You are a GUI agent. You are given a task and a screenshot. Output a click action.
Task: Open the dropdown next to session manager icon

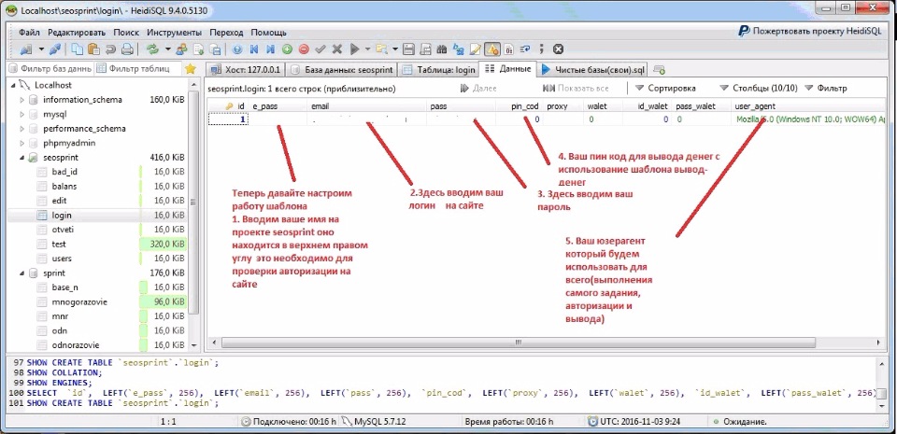(x=41, y=49)
